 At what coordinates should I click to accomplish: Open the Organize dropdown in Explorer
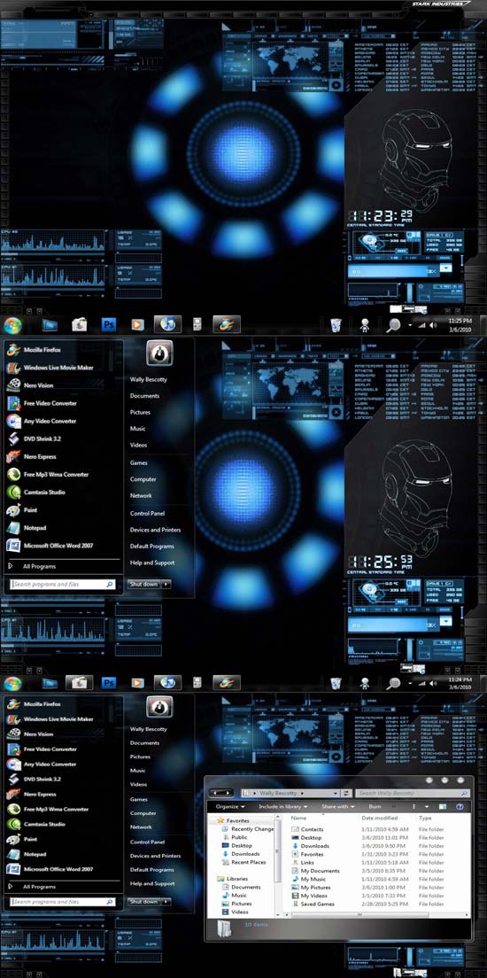[231, 806]
